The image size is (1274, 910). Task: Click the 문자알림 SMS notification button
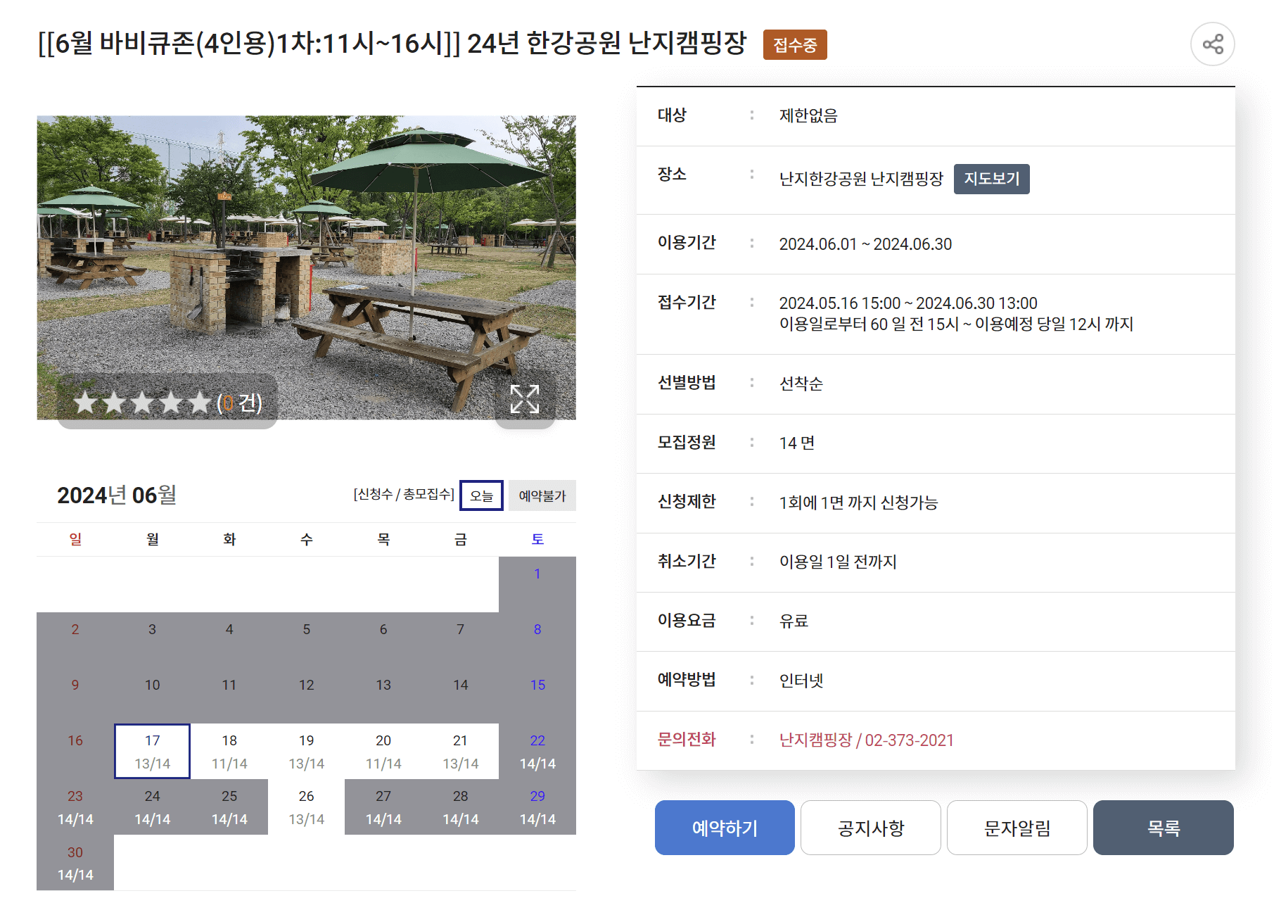(x=1017, y=828)
